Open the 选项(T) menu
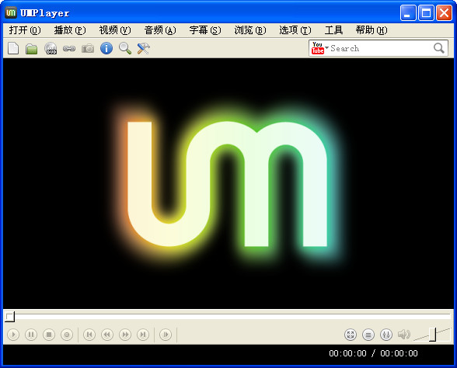The height and width of the screenshot is (368, 457). [295, 30]
